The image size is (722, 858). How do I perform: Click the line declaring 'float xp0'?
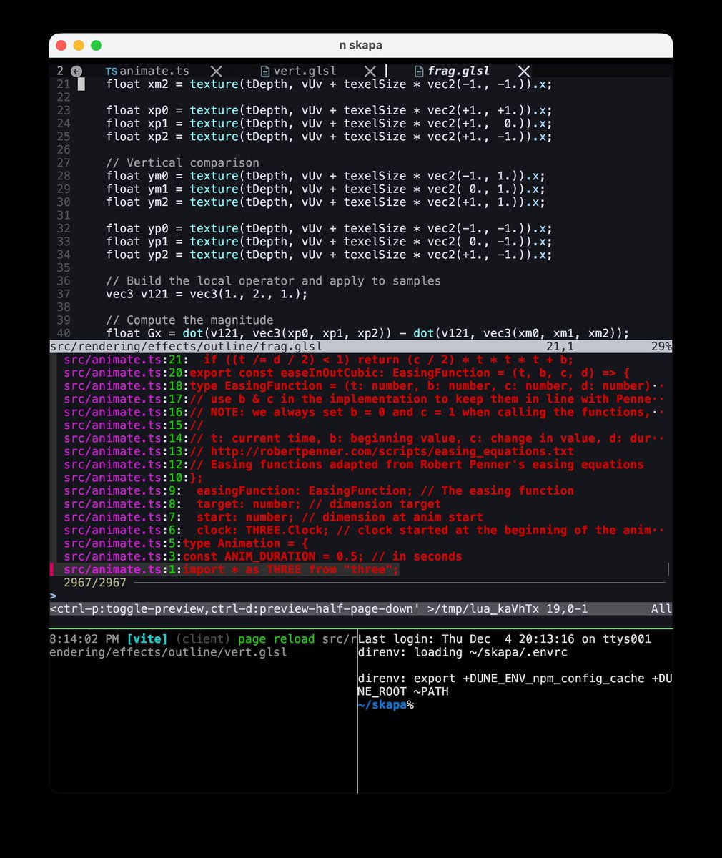(330, 110)
